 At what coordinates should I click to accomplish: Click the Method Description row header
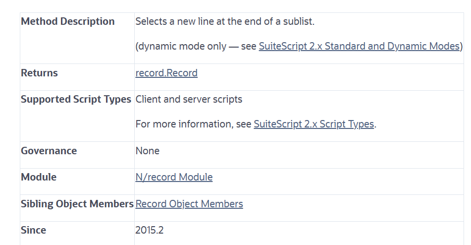coord(67,21)
